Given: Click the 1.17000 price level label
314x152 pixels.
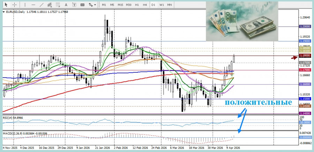Looking at the screenshot, I should point(305,70).
